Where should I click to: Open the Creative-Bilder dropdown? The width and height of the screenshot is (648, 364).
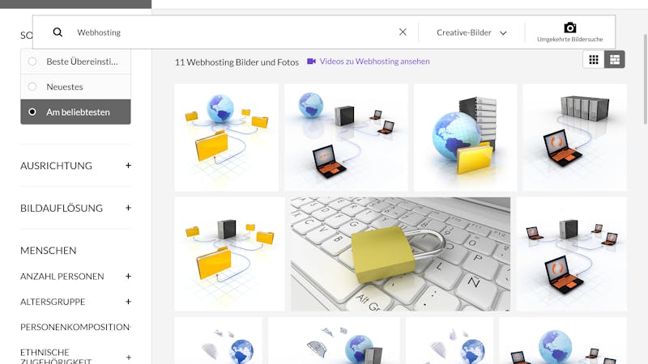[x=471, y=32]
